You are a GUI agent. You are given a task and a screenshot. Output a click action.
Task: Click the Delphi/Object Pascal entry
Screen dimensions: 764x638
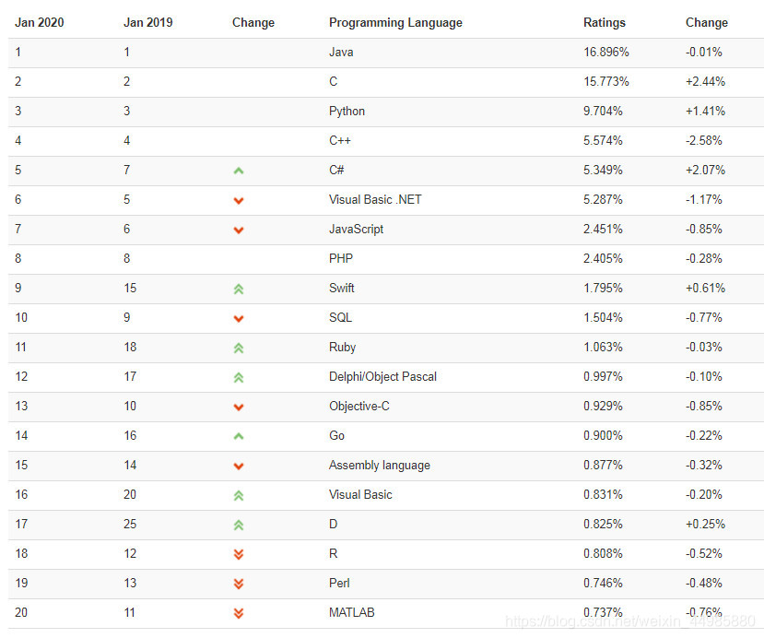(382, 377)
